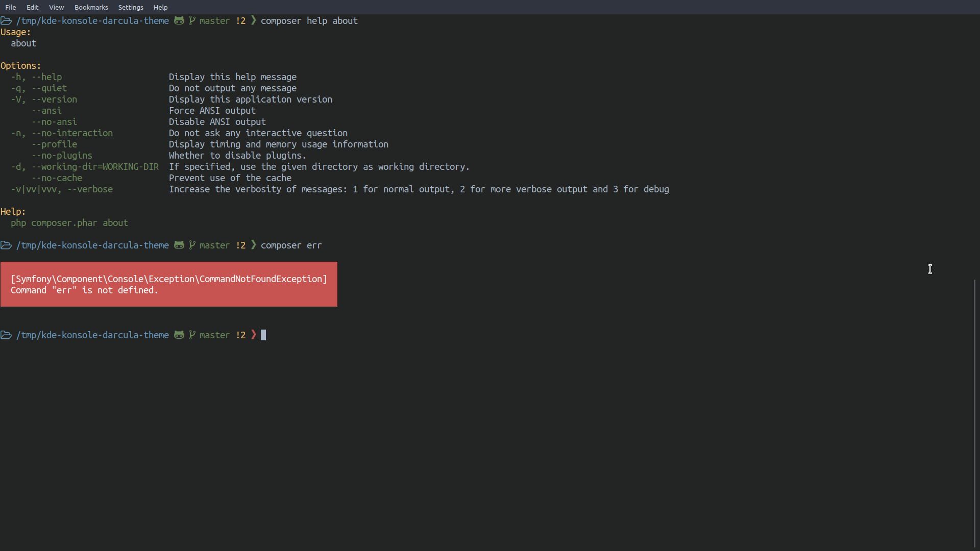980x551 pixels.
Task: Click the branch icon in the last prompt line
Action: tap(192, 335)
